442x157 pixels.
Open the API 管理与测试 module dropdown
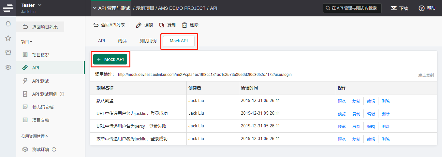coord(111,8)
